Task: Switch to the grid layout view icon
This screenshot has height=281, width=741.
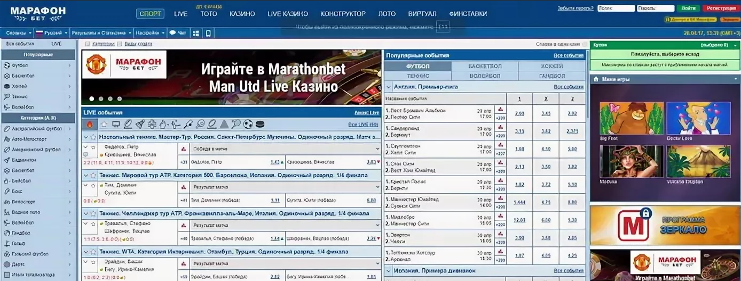Action: (196, 33)
